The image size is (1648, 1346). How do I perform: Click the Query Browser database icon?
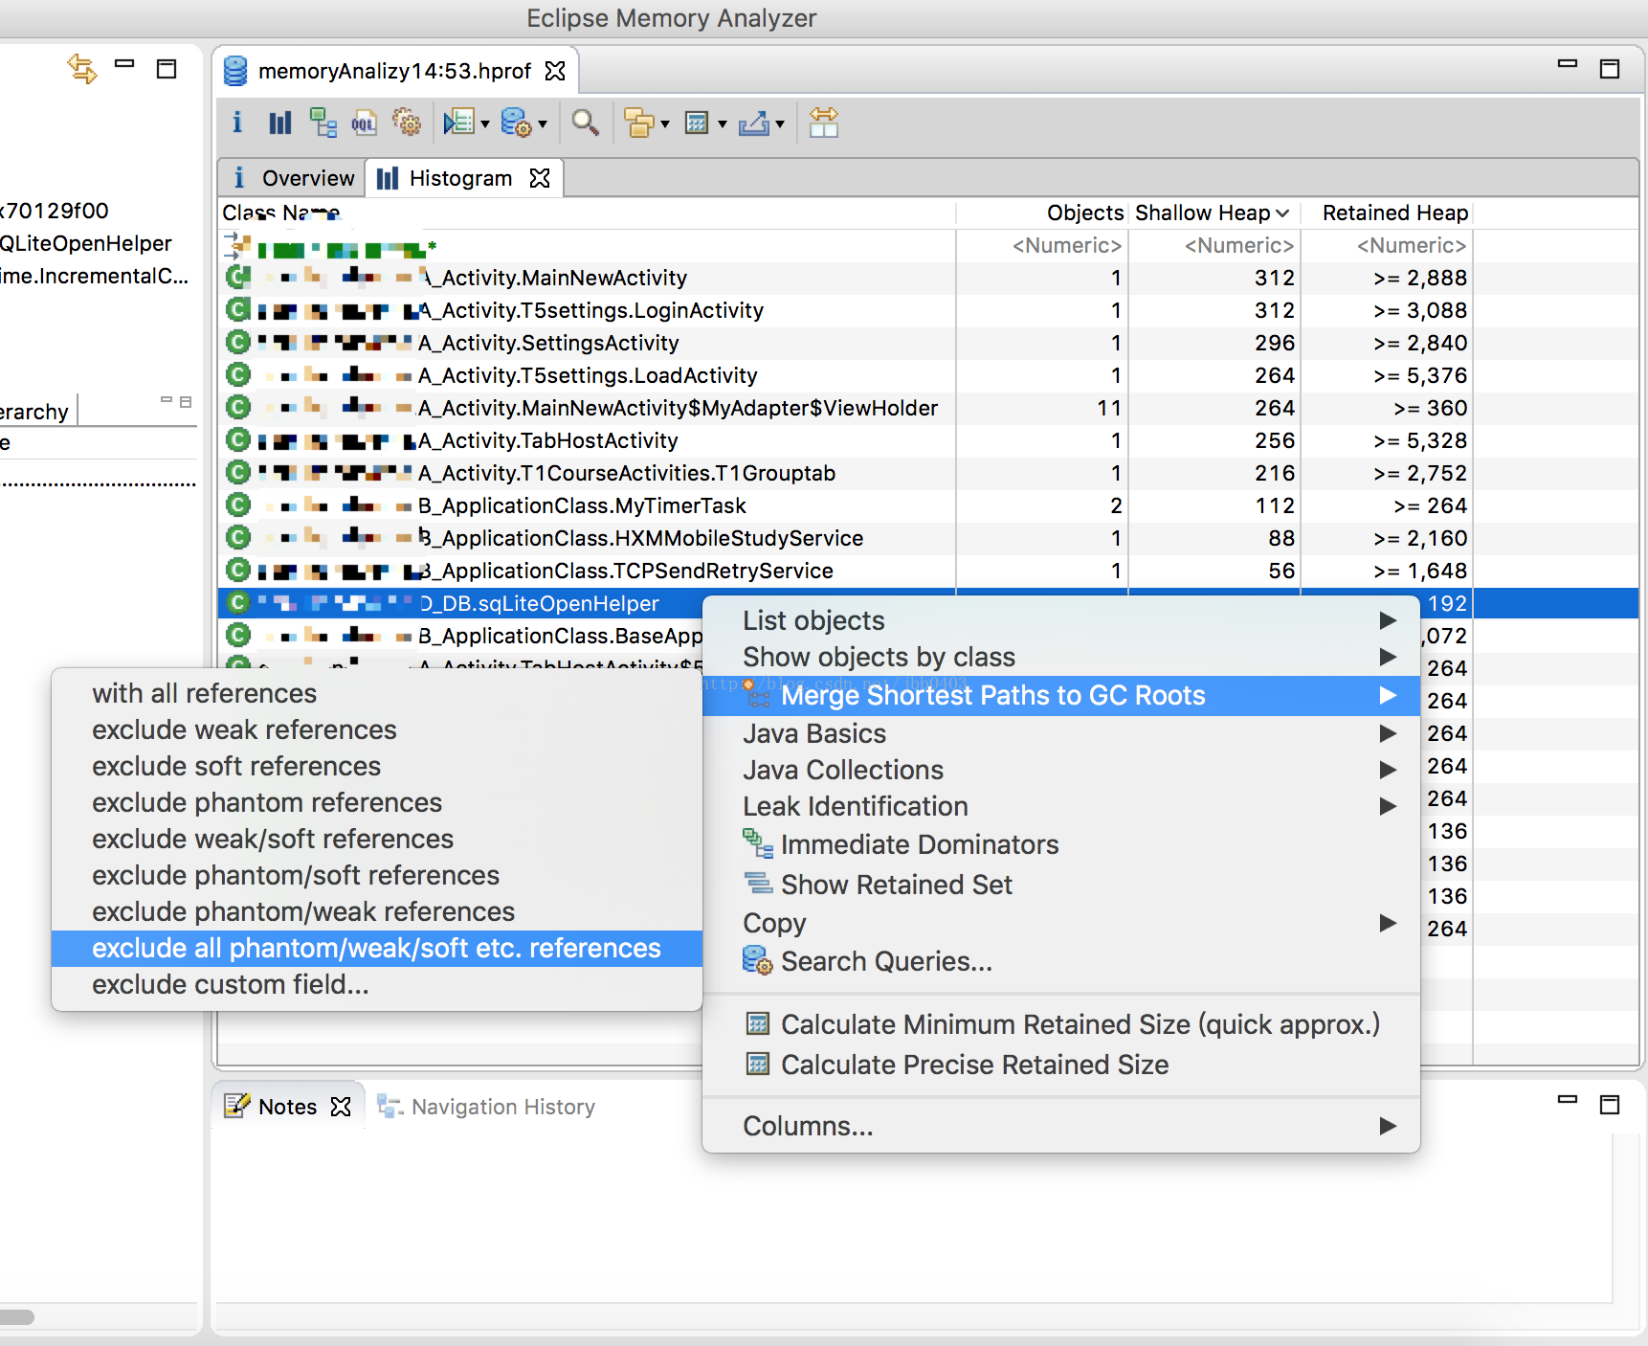(516, 123)
